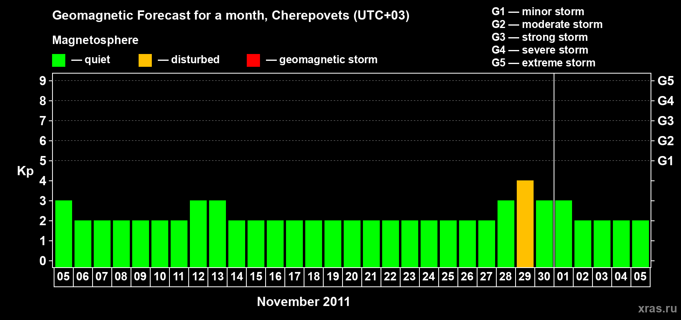Click the Kp axis value 5
681x320 pixels.
pyautogui.click(x=43, y=161)
